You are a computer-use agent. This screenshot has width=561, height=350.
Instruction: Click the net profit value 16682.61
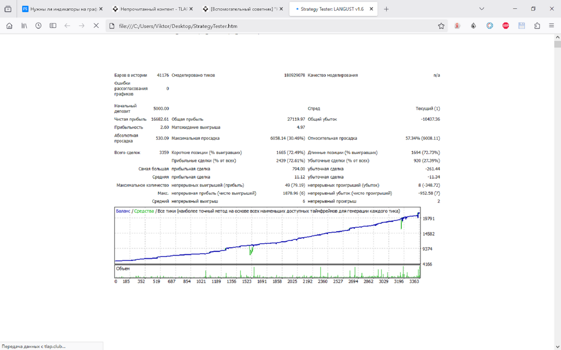tap(160, 119)
